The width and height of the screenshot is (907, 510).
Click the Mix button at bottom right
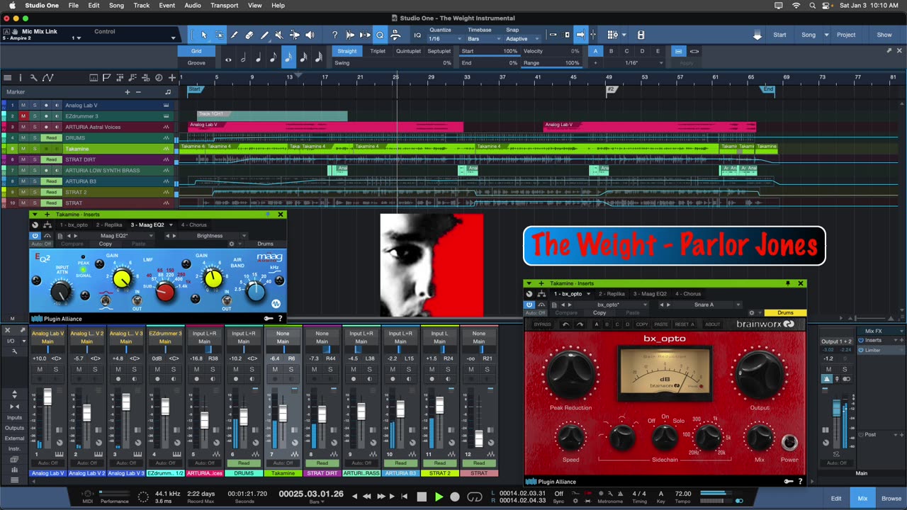click(862, 499)
